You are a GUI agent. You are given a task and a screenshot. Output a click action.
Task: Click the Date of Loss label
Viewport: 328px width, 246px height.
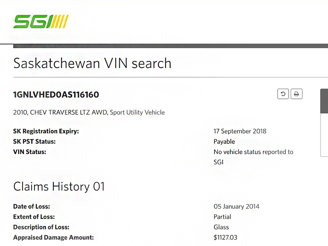pos(32,207)
